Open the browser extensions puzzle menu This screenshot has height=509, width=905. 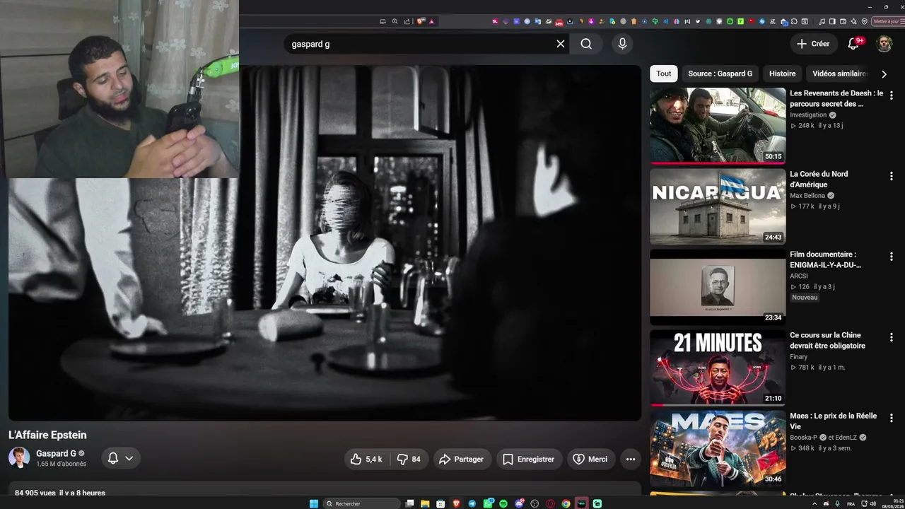click(x=795, y=21)
